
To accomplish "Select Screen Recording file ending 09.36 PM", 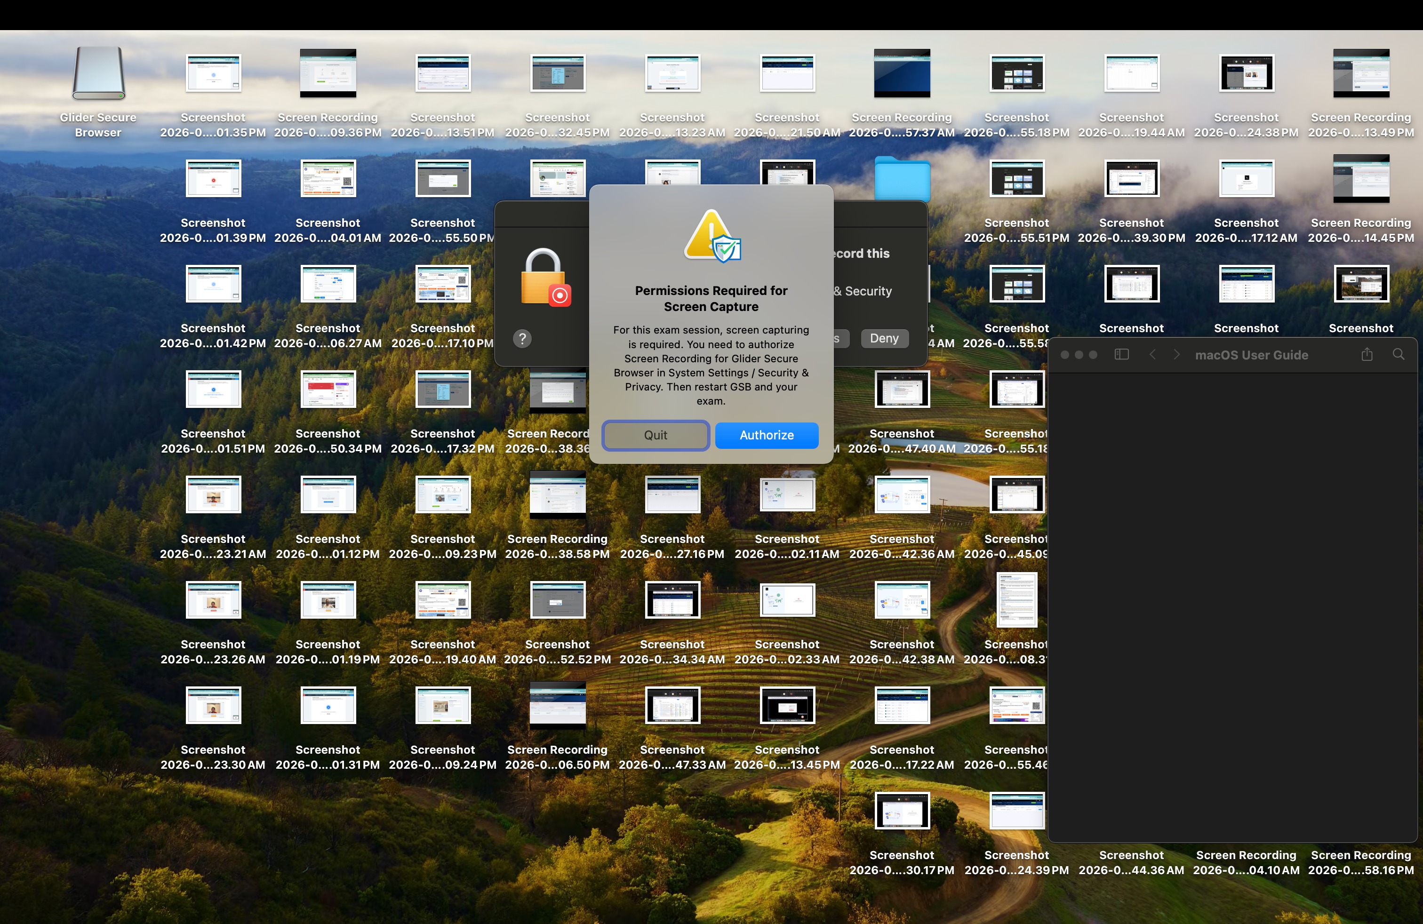I will [x=328, y=73].
